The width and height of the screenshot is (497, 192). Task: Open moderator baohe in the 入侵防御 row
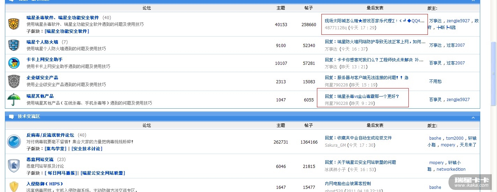tap(435, 187)
